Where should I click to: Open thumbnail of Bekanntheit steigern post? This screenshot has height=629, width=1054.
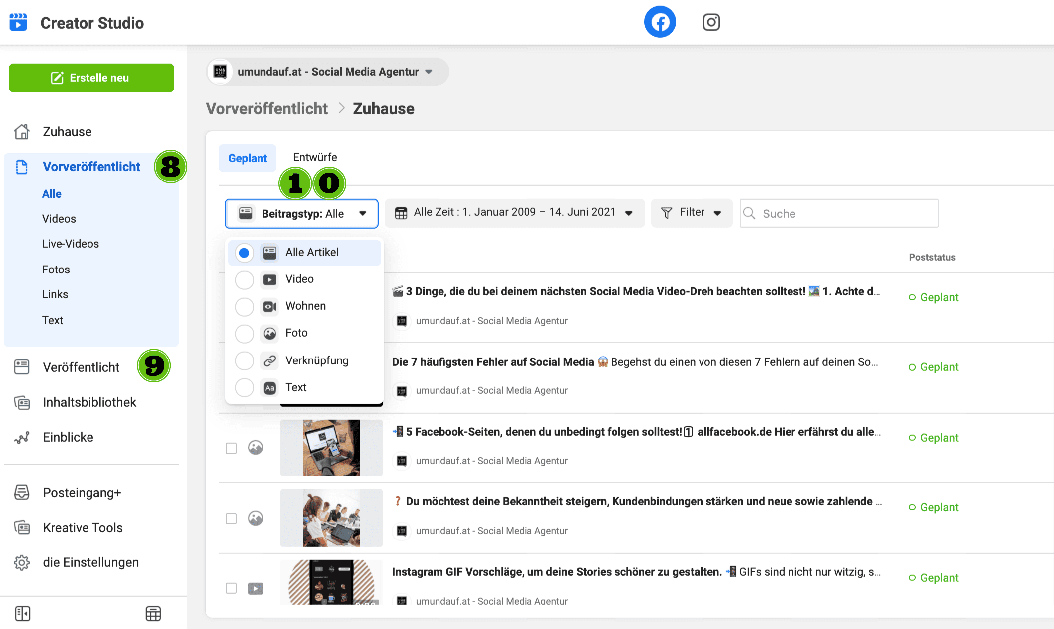tap(332, 518)
